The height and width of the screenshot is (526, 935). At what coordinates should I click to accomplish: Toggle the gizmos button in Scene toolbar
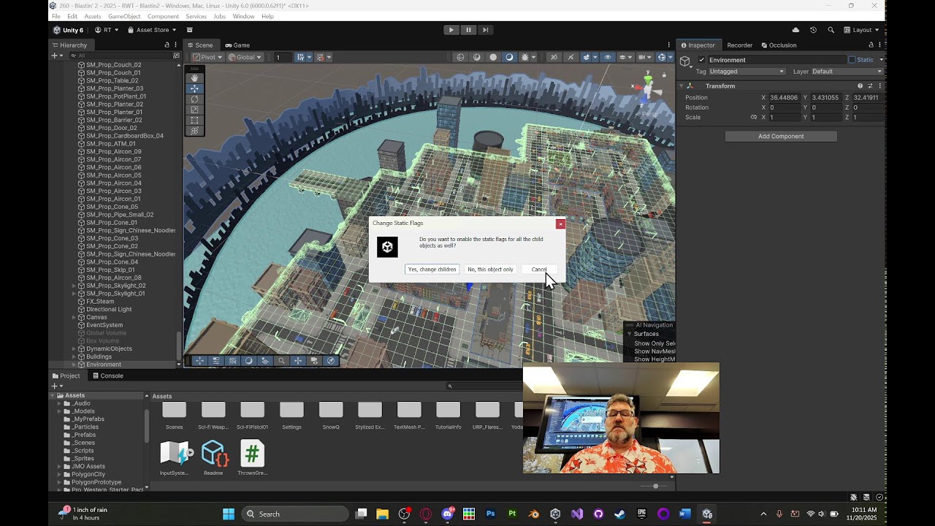tap(662, 57)
